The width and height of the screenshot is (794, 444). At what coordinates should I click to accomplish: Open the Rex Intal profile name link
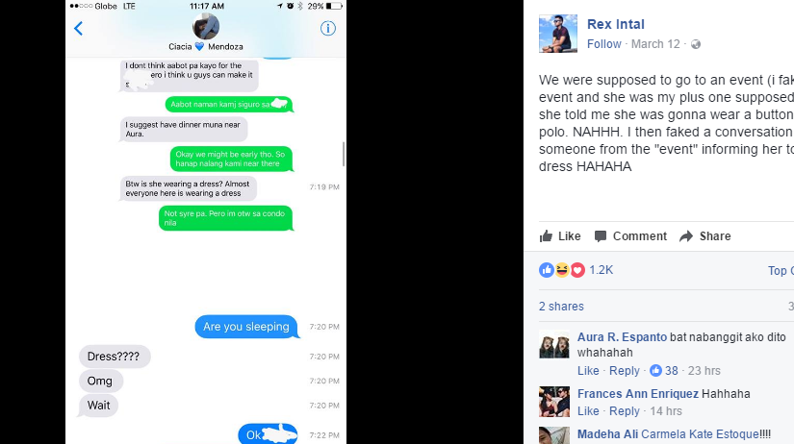(616, 24)
